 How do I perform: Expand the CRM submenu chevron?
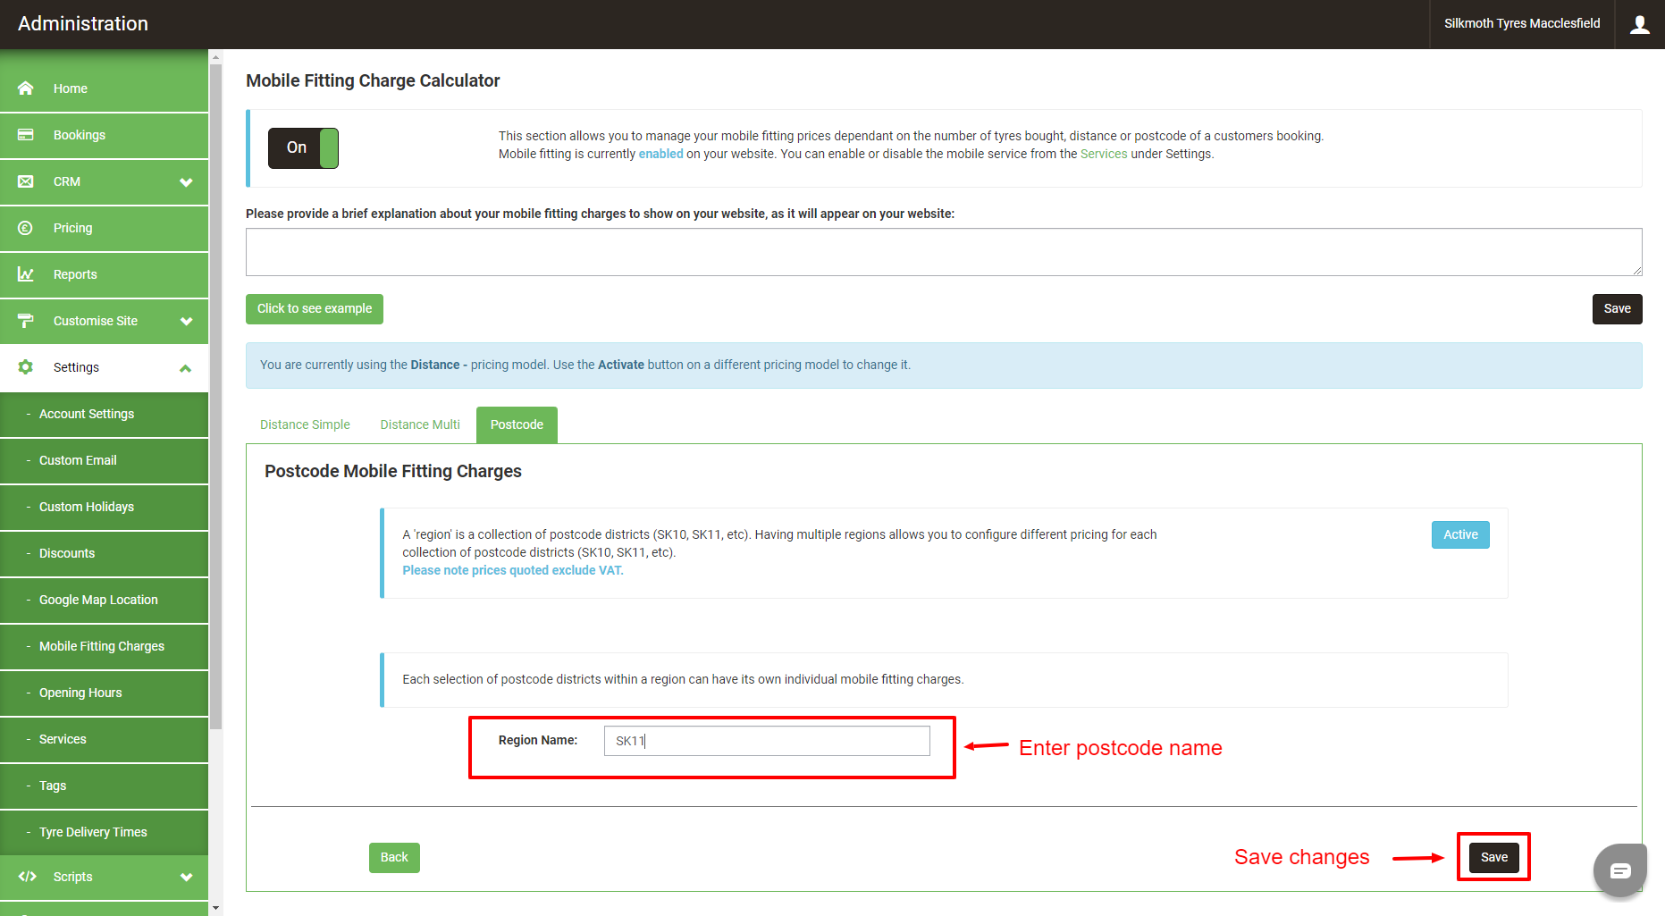click(186, 182)
